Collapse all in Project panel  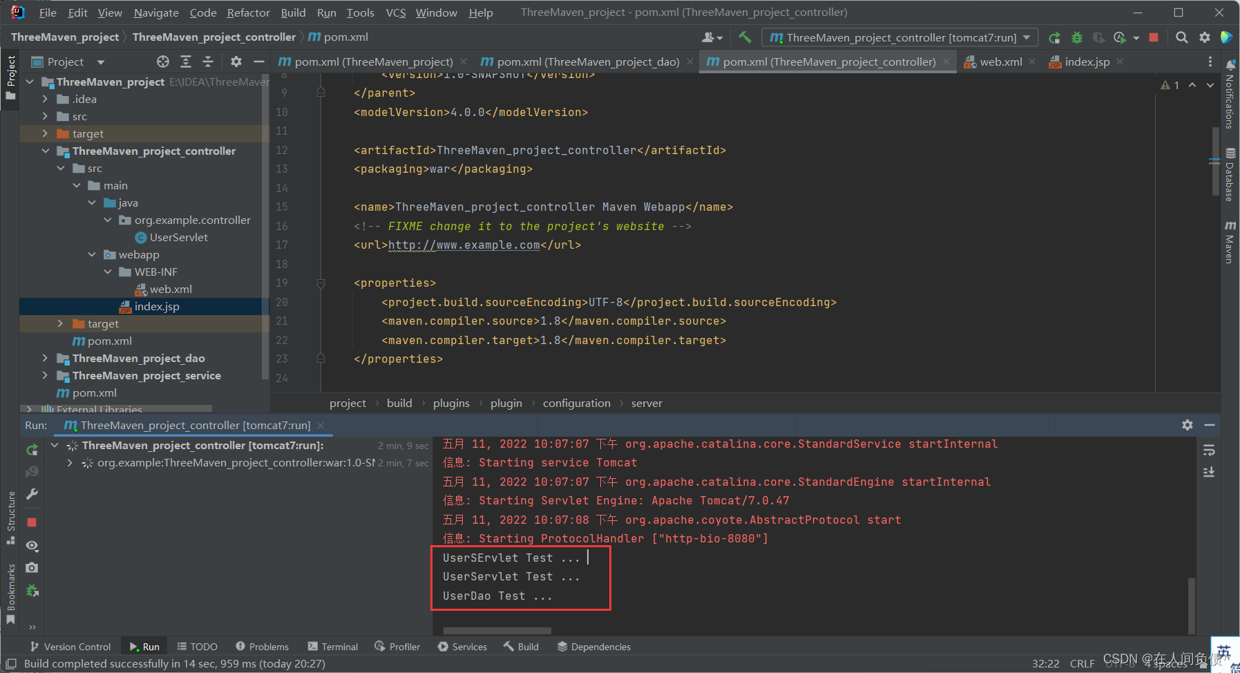(208, 61)
